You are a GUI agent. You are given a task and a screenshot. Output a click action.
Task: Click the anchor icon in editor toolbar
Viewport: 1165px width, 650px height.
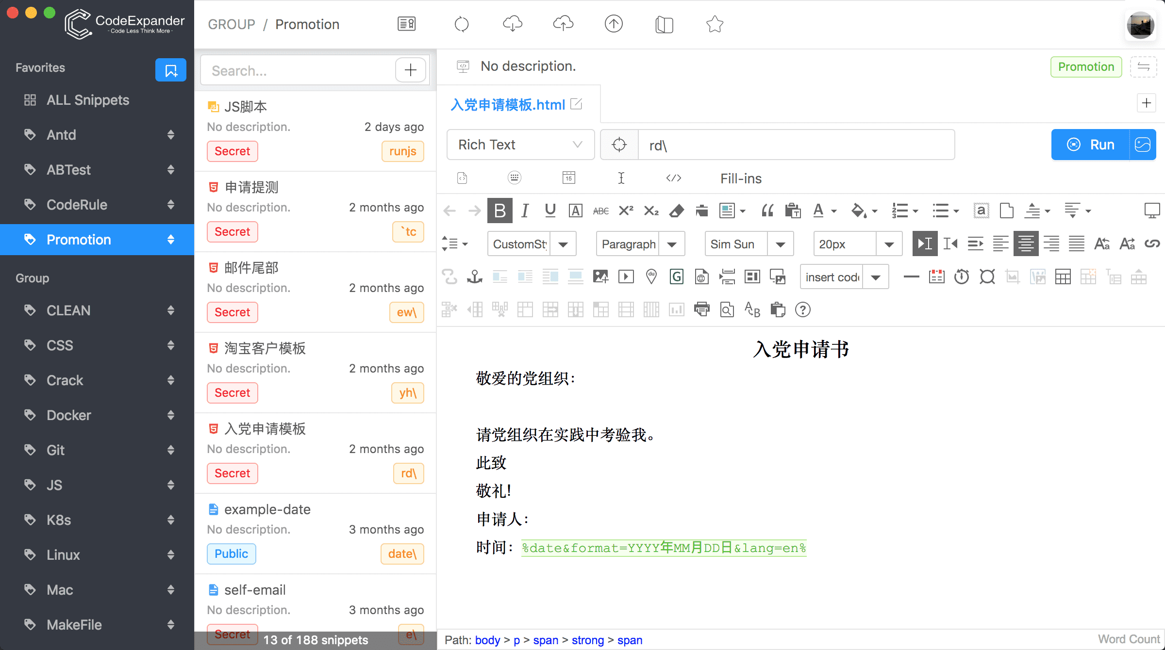pyautogui.click(x=474, y=277)
